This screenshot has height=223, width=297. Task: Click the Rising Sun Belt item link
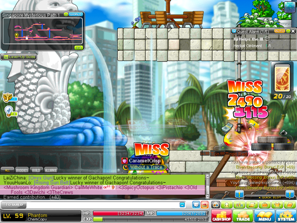coord(52,182)
